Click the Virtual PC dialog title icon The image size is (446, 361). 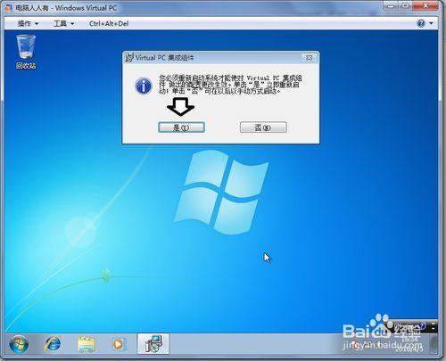pyautogui.click(x=129, y=57)
